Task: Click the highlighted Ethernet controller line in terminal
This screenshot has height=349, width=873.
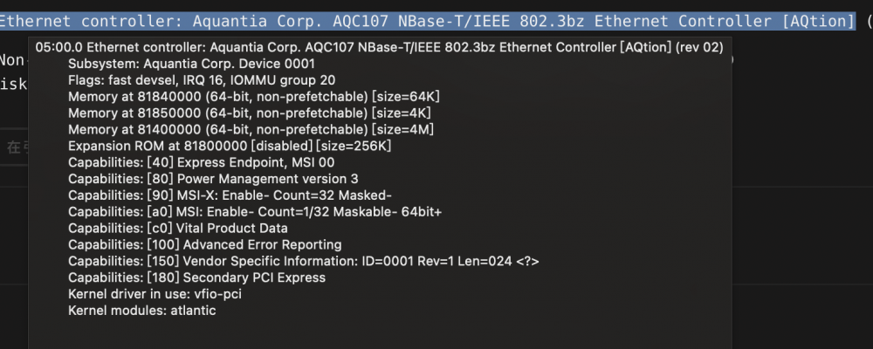Action: tap(428, 22)
